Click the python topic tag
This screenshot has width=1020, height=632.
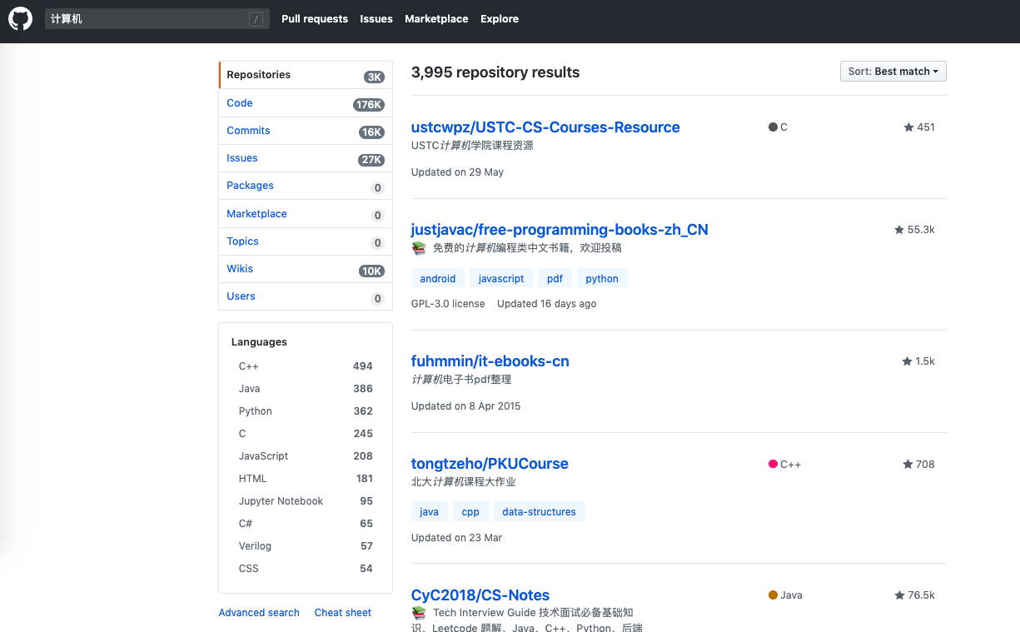[x=602, y=279]
